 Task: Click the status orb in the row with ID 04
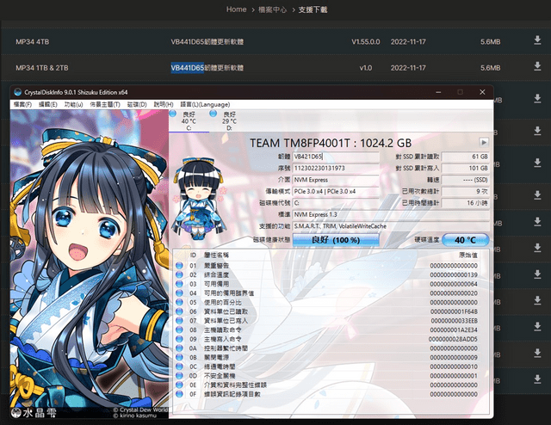pyautogui.click(x=179, y=293)
